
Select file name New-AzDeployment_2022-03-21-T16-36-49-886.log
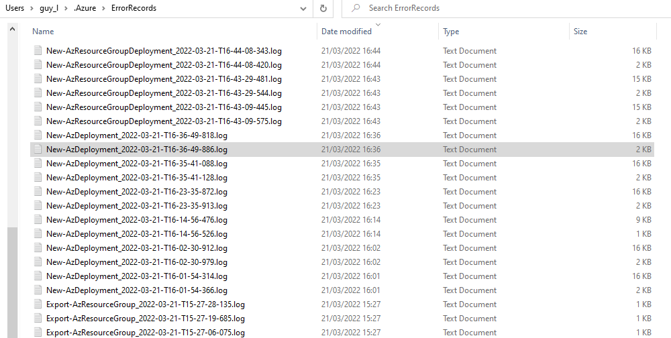click(x=137, y=150)
